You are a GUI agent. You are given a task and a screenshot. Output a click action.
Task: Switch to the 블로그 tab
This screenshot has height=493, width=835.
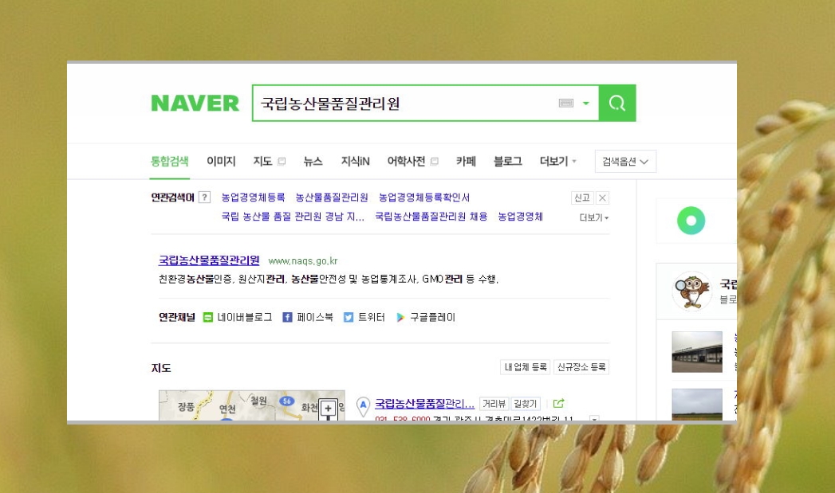507,161
